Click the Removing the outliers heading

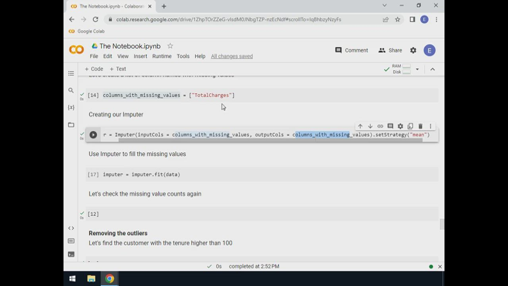tap(118, 233)
